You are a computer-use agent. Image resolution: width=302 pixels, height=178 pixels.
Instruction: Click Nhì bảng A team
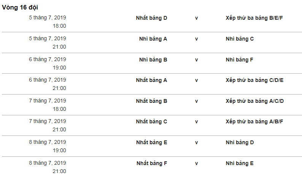pos(153,39)
